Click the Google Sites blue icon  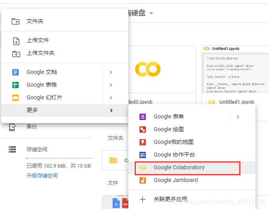[x=143, y=155]
